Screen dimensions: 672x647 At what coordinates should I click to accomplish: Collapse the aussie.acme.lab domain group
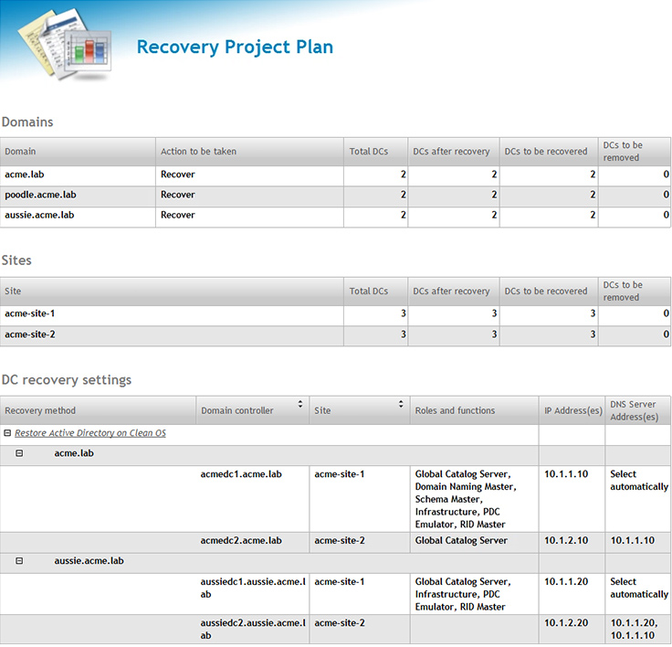(x=19, y=561)
